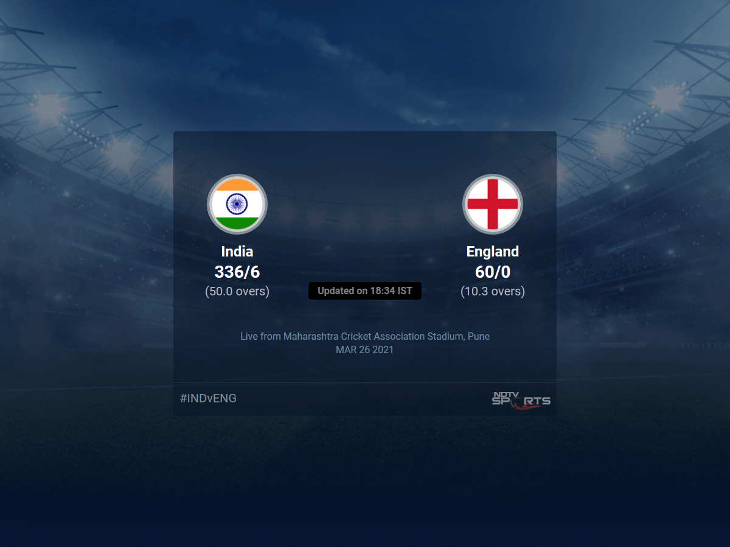Click the India flag icon
This screenshot has height=547, width=730.
[237, 204]
